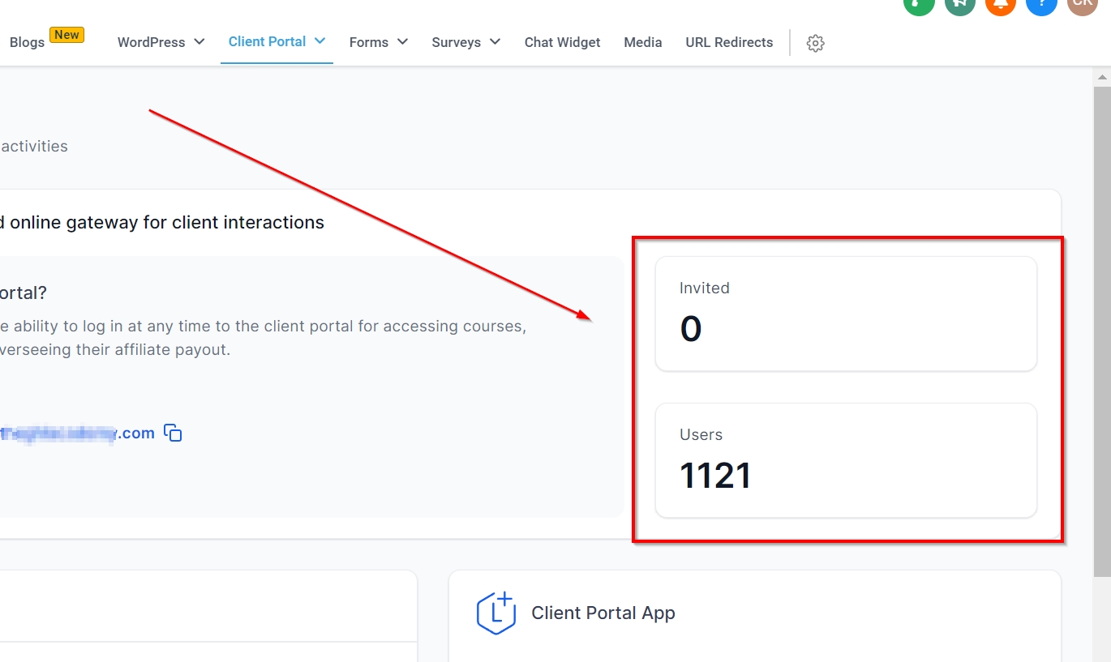This screenshot has width=1111, height=662.
Task: Click the green phone icon
Action: tap(919, 4)
